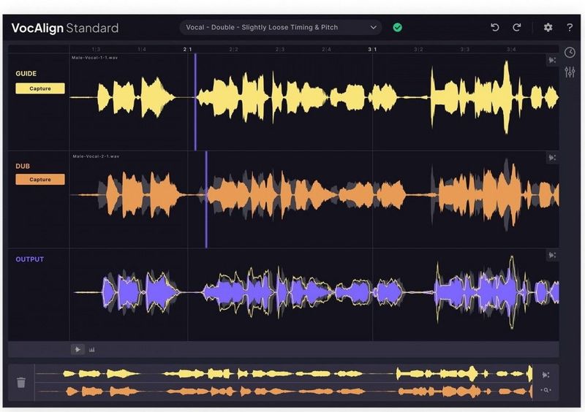Click the VocAlign Standard logo
The width and height of the screenshot is (585, 412).
click(65, 28)
